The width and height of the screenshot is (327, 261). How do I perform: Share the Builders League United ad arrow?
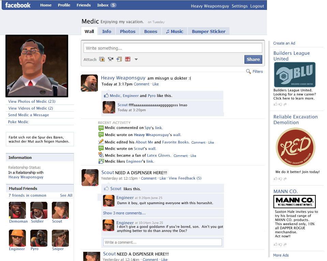tap(285, 104)
